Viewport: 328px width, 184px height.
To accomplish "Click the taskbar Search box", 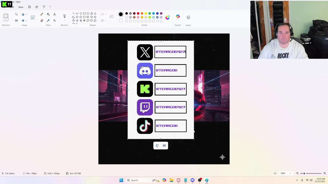I will 143,180.
